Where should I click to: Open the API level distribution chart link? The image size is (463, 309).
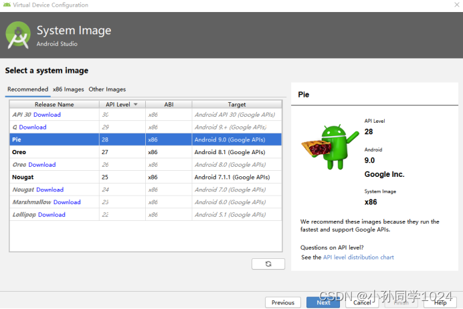click(359, 257)
